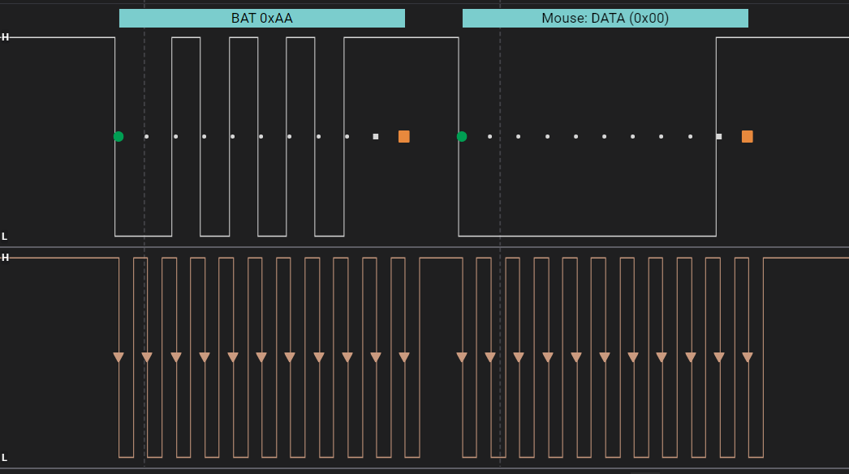The image size is (849, 474).
Task: Click the idle high clock gap between the frames
Action: (x=441, y=258)
